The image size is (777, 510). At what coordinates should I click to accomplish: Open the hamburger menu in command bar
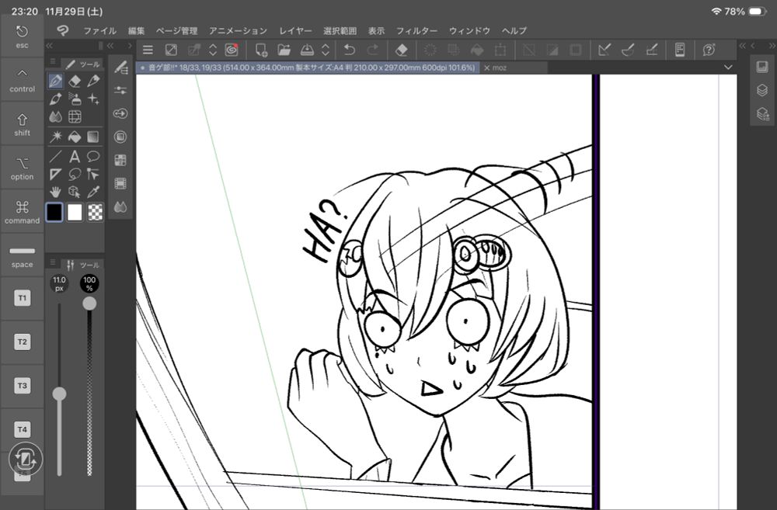pyautogui.click(x=148, y=50)
